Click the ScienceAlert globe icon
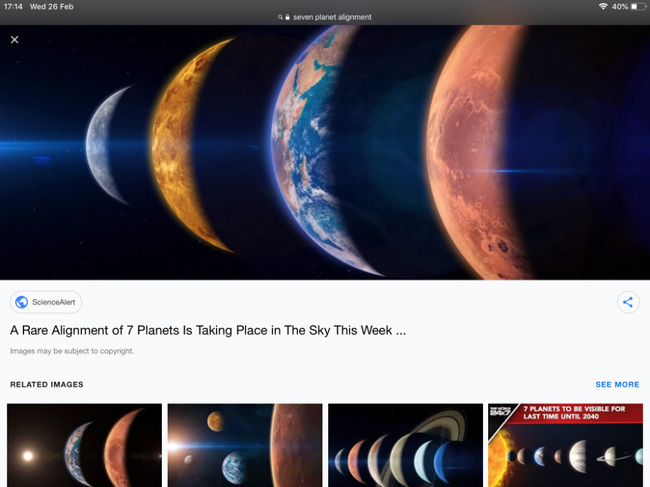Screen dimensions: 650x487 coord(21,303)
